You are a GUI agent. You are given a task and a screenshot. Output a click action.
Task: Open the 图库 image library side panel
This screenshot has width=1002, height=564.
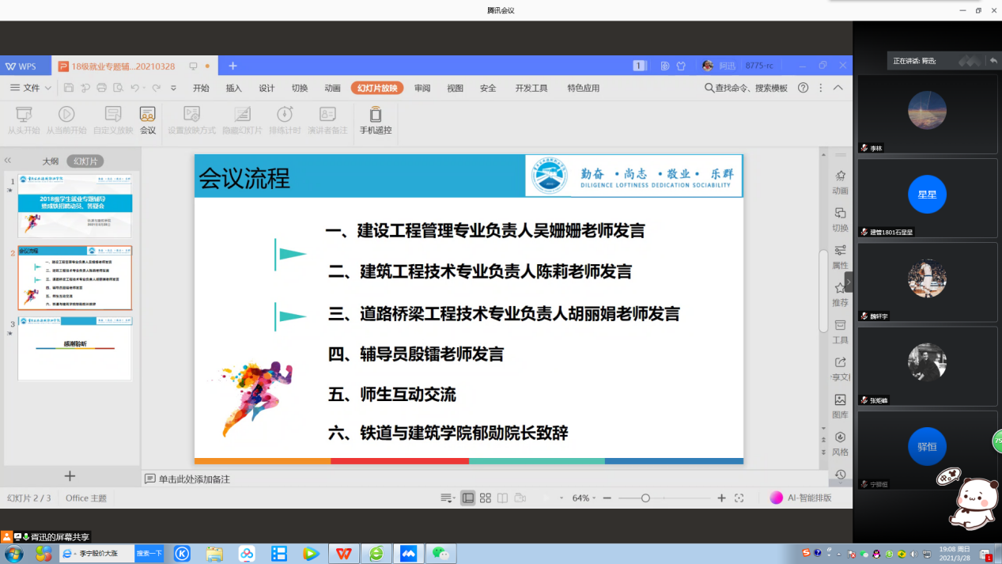(840, 407)
